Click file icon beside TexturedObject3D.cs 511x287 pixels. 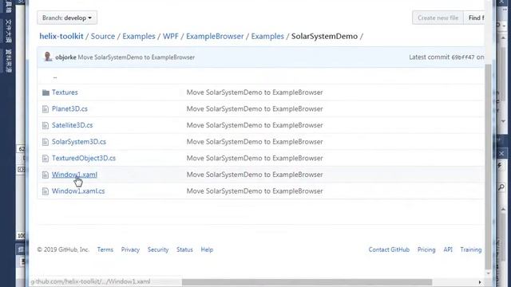pos(46,159)
